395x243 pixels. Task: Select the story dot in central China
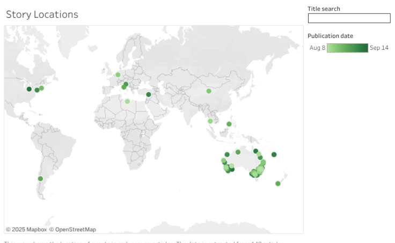[x=209, y=91]
